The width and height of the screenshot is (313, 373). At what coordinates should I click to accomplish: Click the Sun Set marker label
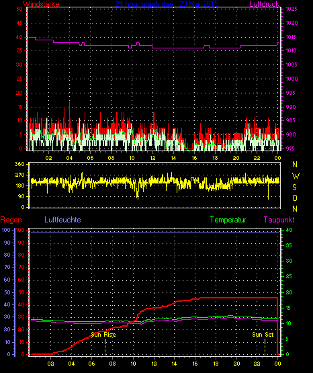[x=263, y=335]
